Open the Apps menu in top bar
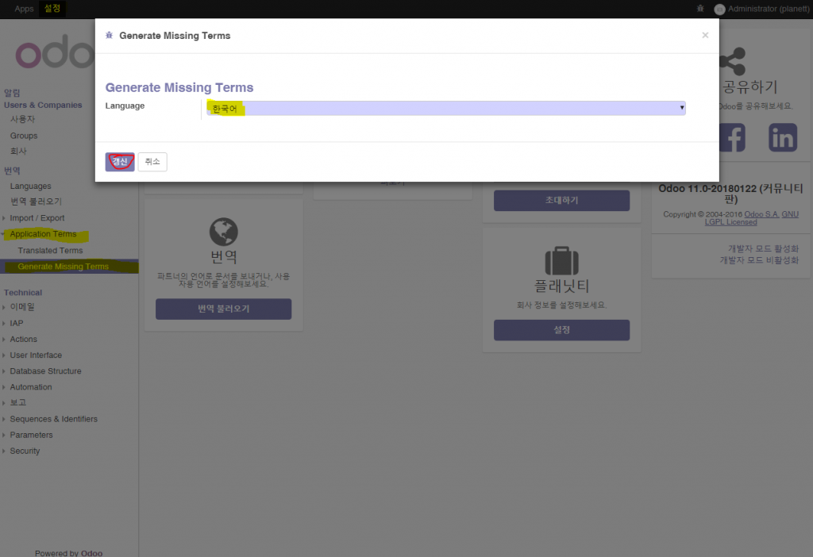 (x=24, y=9)
